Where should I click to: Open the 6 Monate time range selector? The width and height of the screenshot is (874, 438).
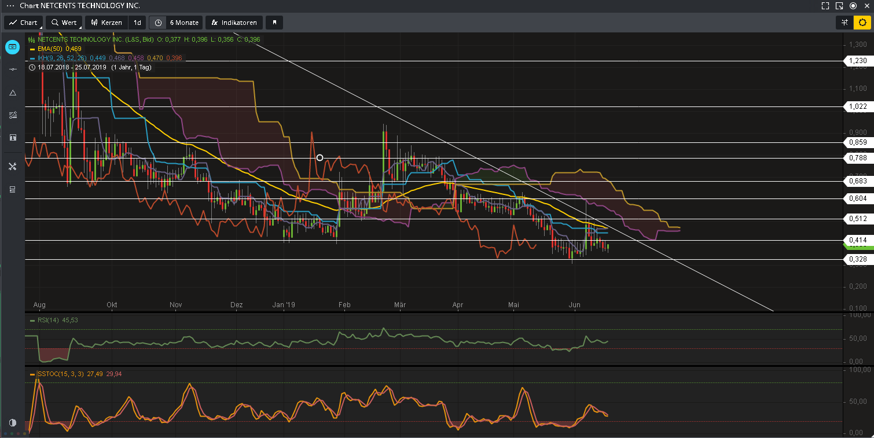pyautogui.click(x=183, y=23)
